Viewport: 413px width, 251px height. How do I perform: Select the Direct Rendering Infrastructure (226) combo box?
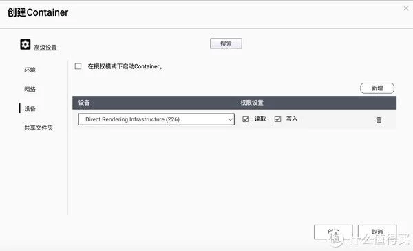tap(156, 119)
